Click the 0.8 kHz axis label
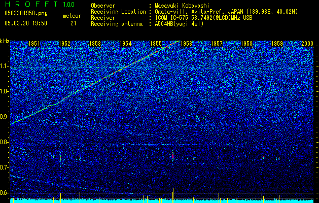 (x=5, y=142)
